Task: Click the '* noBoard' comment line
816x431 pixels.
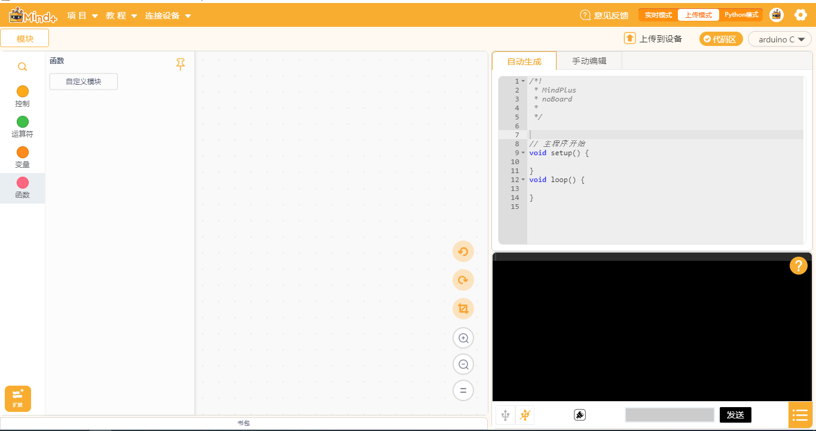Action: pos(553,99)
